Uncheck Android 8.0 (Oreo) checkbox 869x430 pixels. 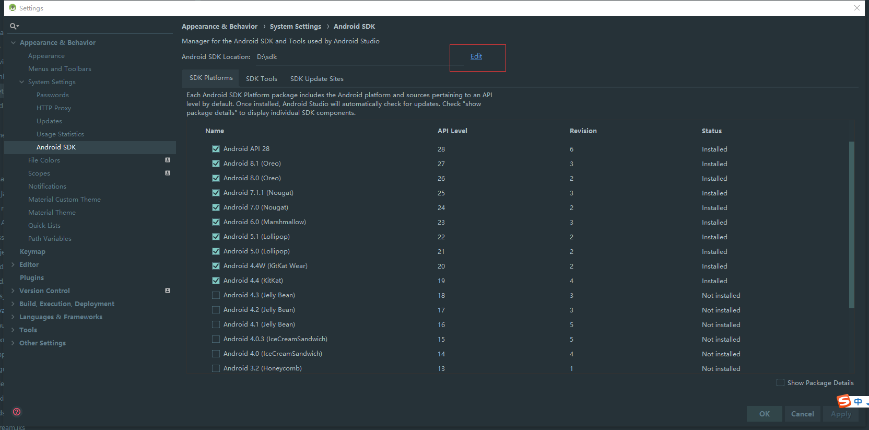[216, 178]
